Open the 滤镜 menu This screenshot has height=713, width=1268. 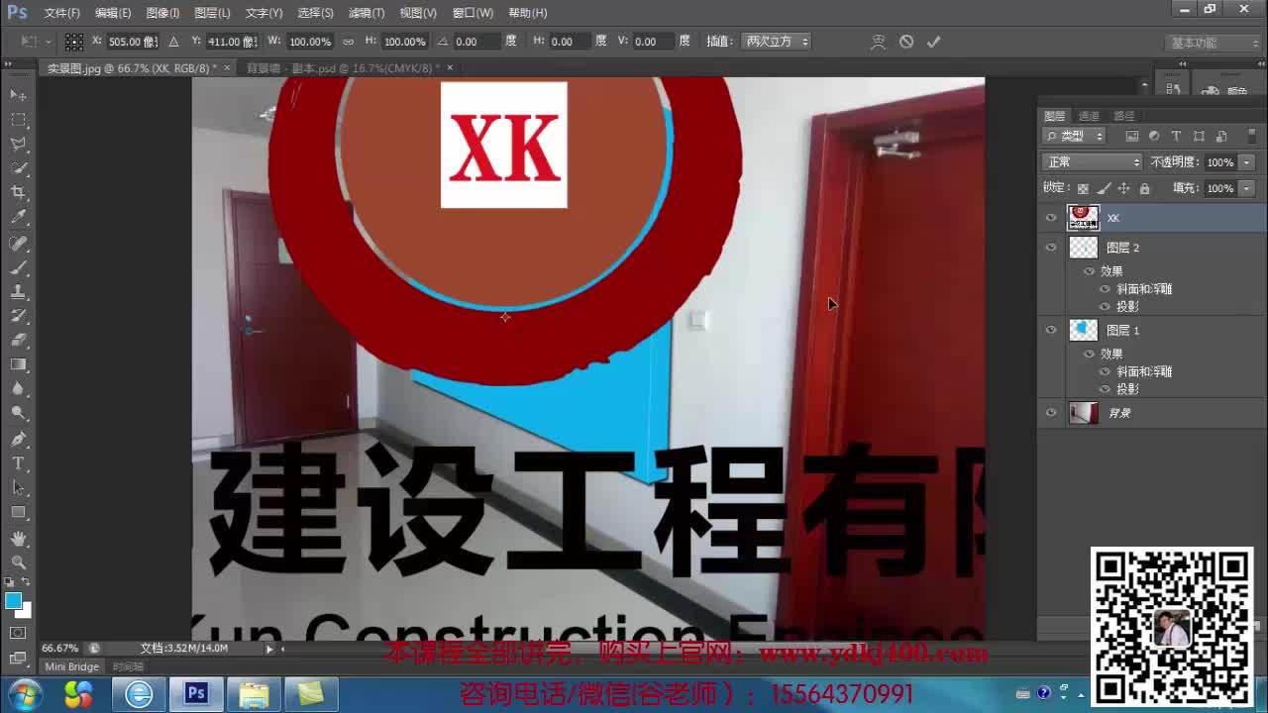point(365,13)
